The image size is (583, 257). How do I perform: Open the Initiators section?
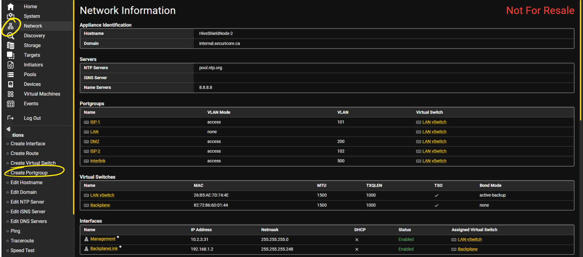point(33,65)
